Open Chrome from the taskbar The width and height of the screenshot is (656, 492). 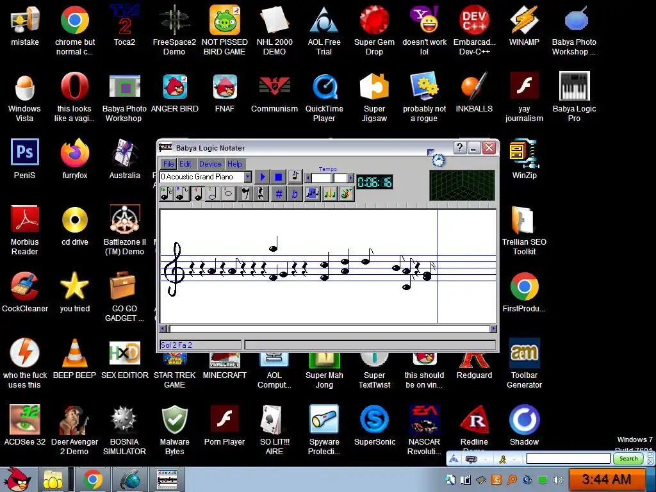point(92,479)
